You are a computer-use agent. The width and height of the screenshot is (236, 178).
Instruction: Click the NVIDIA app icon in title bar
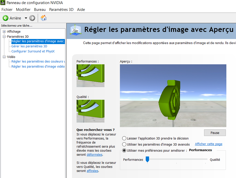(x=3, y=3)
